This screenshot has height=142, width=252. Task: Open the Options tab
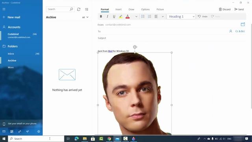[x=145, y=9]
